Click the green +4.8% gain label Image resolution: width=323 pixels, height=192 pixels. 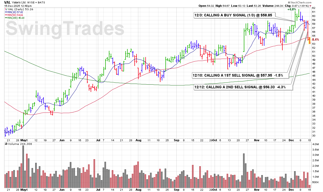[291, 9]
